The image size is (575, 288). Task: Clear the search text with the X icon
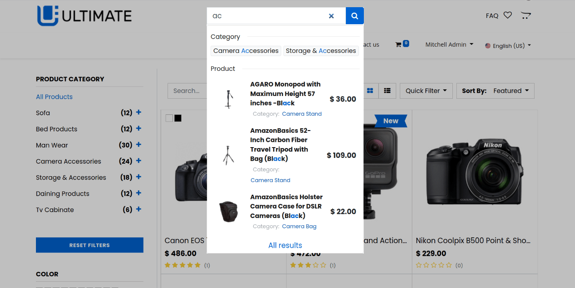[332, 16]
